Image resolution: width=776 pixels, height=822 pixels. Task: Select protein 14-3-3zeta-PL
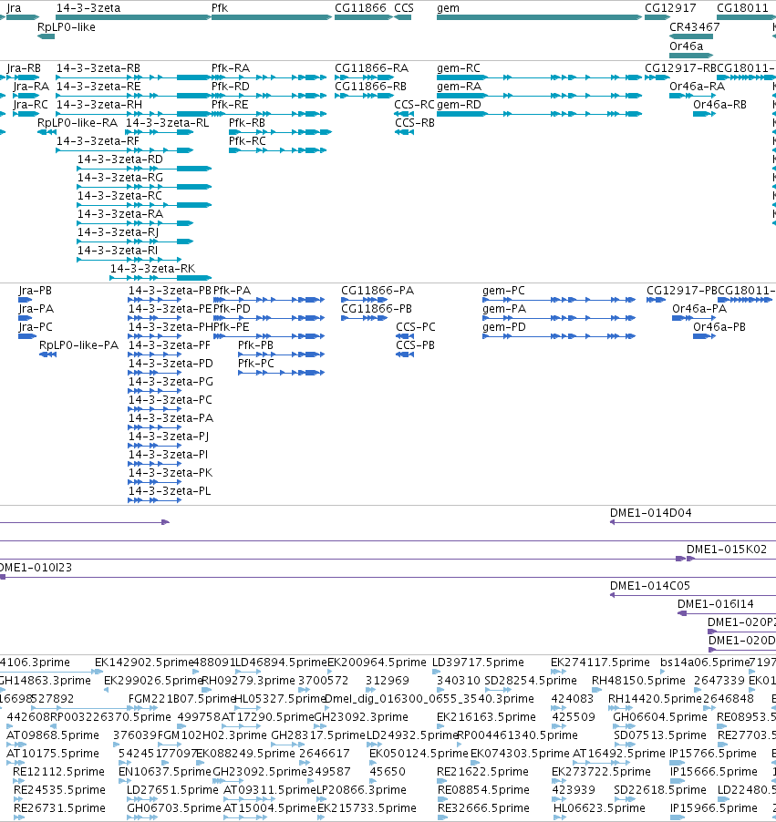[170, 491]
